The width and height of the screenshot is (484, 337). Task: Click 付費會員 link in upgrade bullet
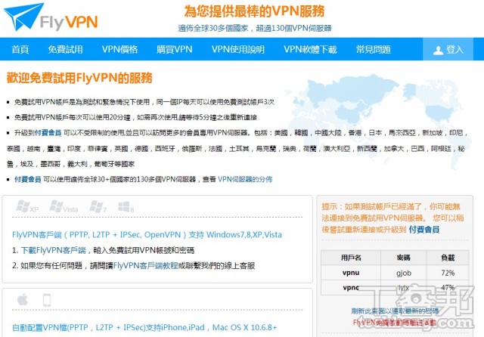[48, 133]
